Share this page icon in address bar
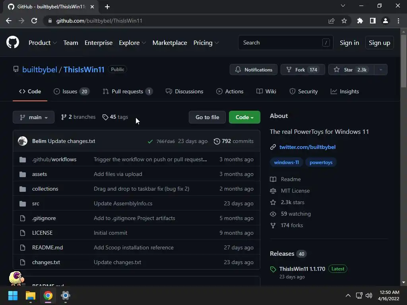 point(331,21)
